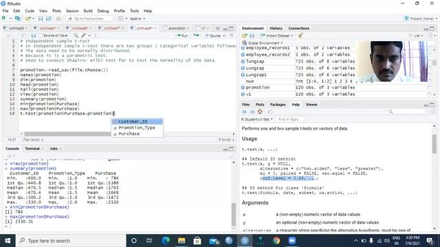The image size is (440, 247).
Task: Click the save icon in source editor toolbar
Action: click(x=34, y=36)
